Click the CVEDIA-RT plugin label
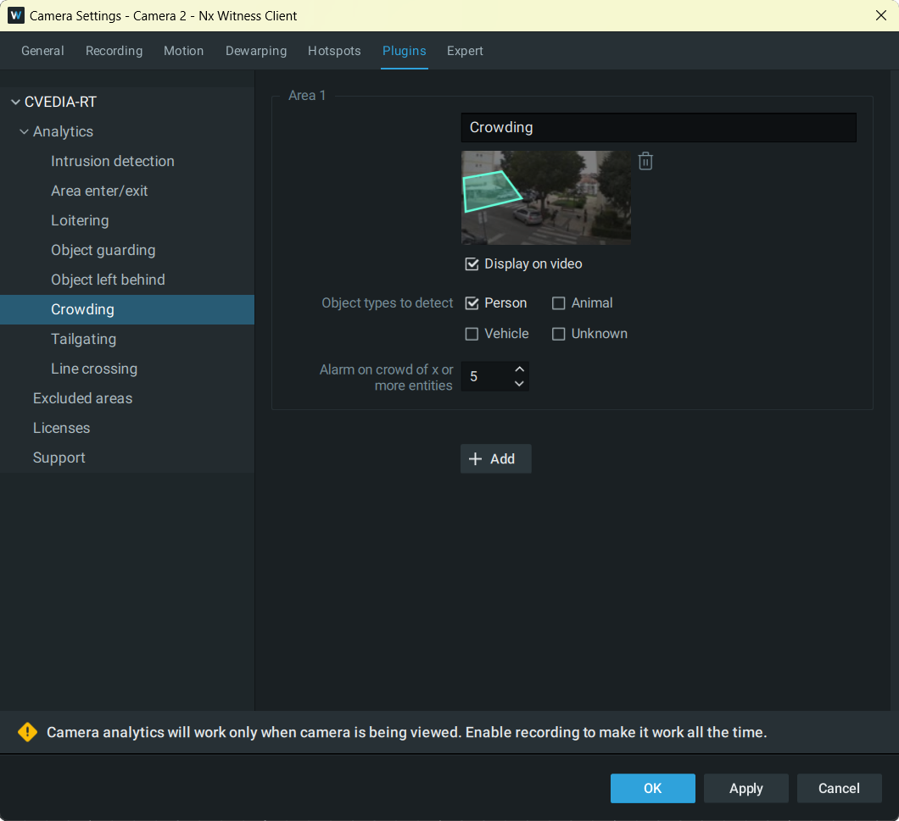The image size is (899, 821). (61, 102)
